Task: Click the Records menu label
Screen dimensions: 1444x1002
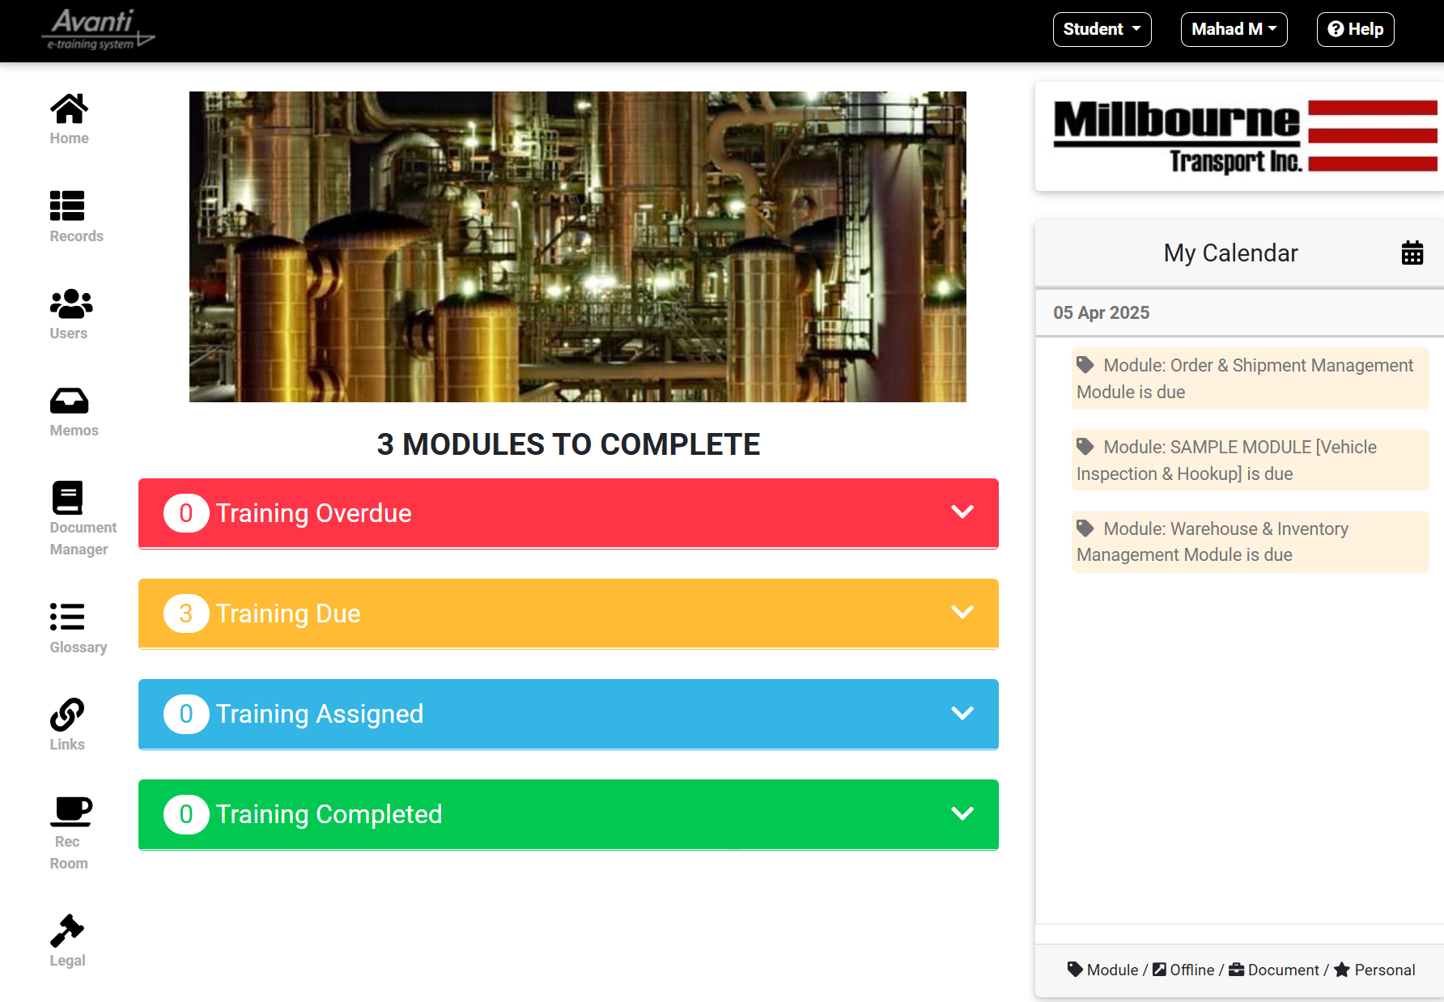Action: point(77,236)
